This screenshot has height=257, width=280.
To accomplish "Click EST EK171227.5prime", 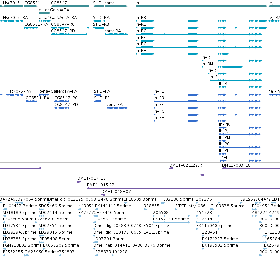I will (235, 242).
